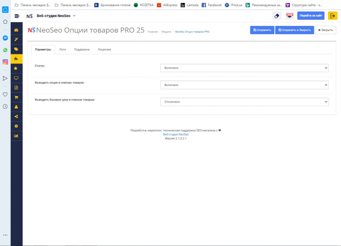Open the bar chart reports icon
This screenshot has height=246, width=341.
tap(16, 136)
